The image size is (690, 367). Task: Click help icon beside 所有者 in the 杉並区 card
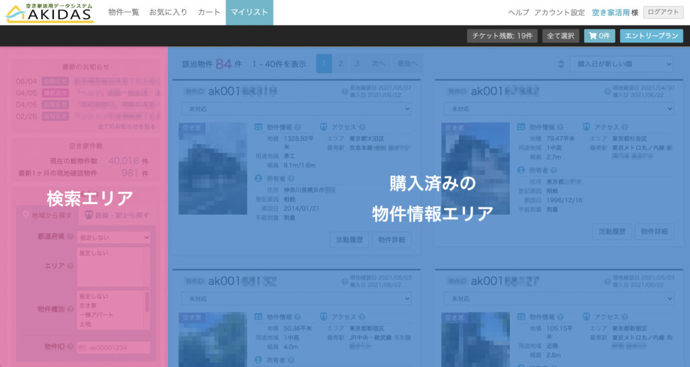554,170
